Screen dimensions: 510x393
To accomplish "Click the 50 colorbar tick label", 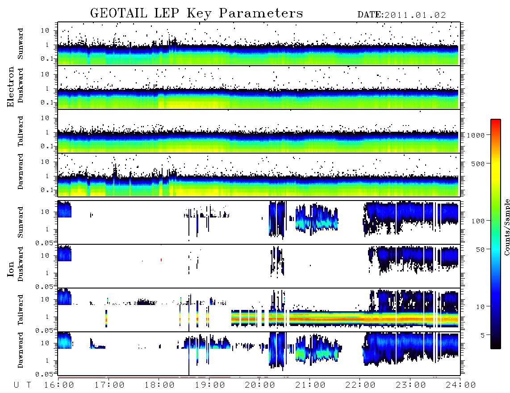I will pyautogui.click(x=480, y=250).
